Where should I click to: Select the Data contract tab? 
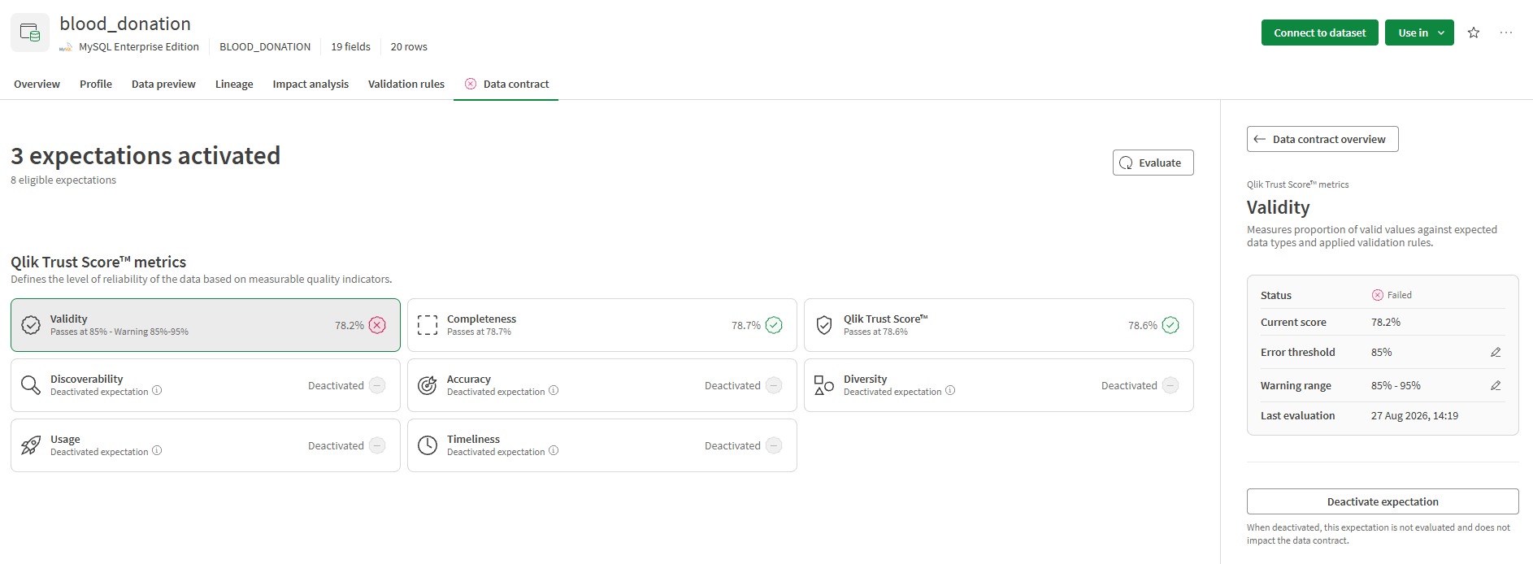[506, 84]
